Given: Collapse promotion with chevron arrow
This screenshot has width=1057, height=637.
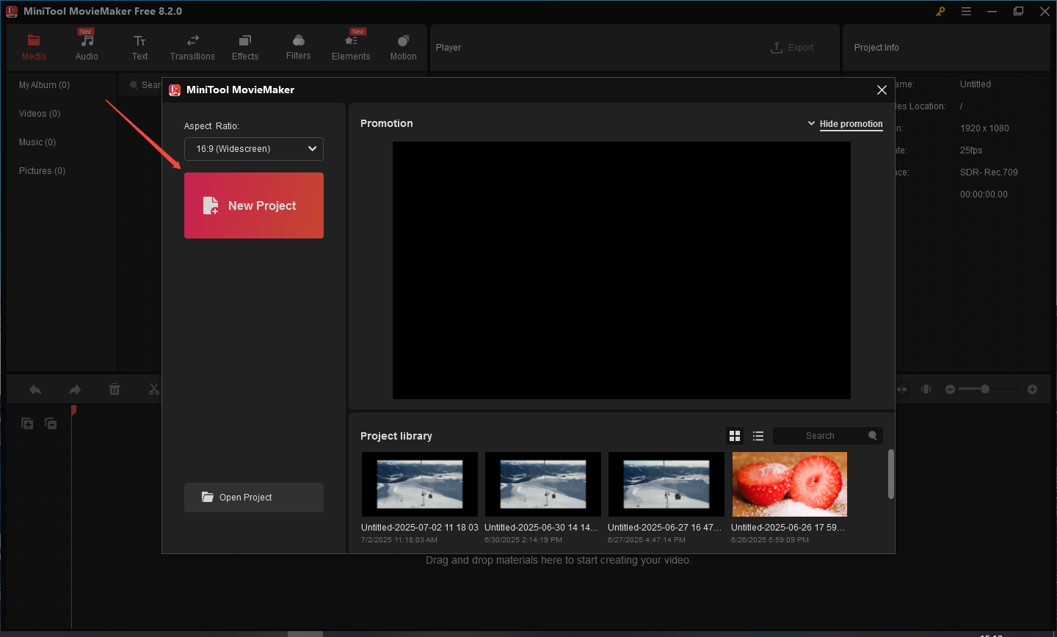Looking at the screenshot, I should point(811,123).
